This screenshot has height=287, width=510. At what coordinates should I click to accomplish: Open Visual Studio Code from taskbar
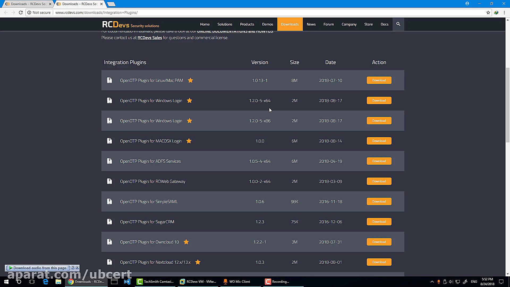(x=127, y=282)
